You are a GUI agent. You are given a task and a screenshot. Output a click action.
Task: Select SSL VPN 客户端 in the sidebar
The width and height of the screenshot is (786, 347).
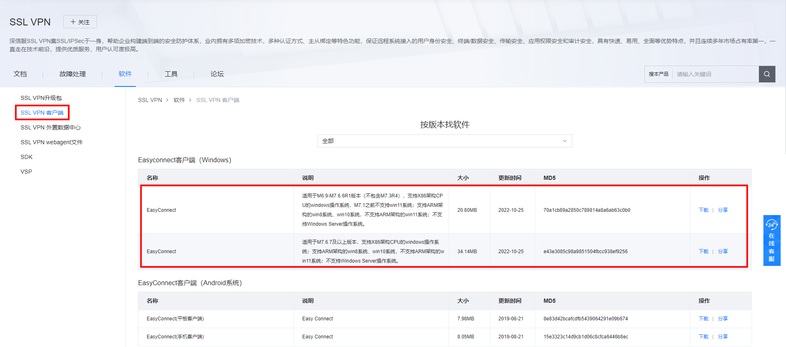(x=42, y=113)
